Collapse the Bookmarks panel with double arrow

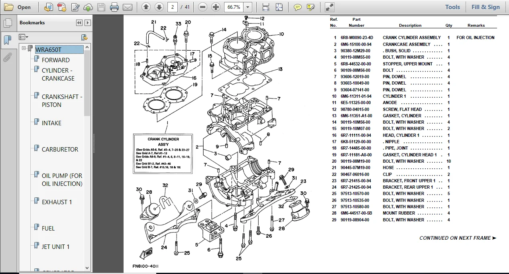pos(79,23)
